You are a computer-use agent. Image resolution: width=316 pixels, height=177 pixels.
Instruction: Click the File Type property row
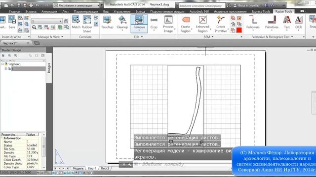click(x=20, y=156)
